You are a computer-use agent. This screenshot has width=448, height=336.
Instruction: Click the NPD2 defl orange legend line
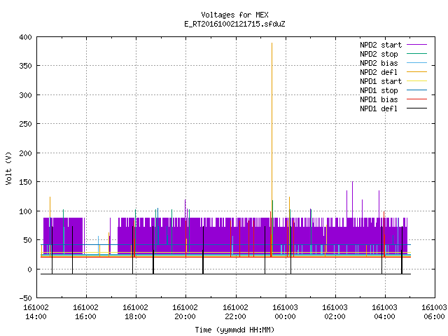tap(416, 72)
